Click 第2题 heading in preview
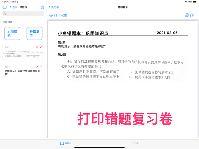 (x=62, y=55)
